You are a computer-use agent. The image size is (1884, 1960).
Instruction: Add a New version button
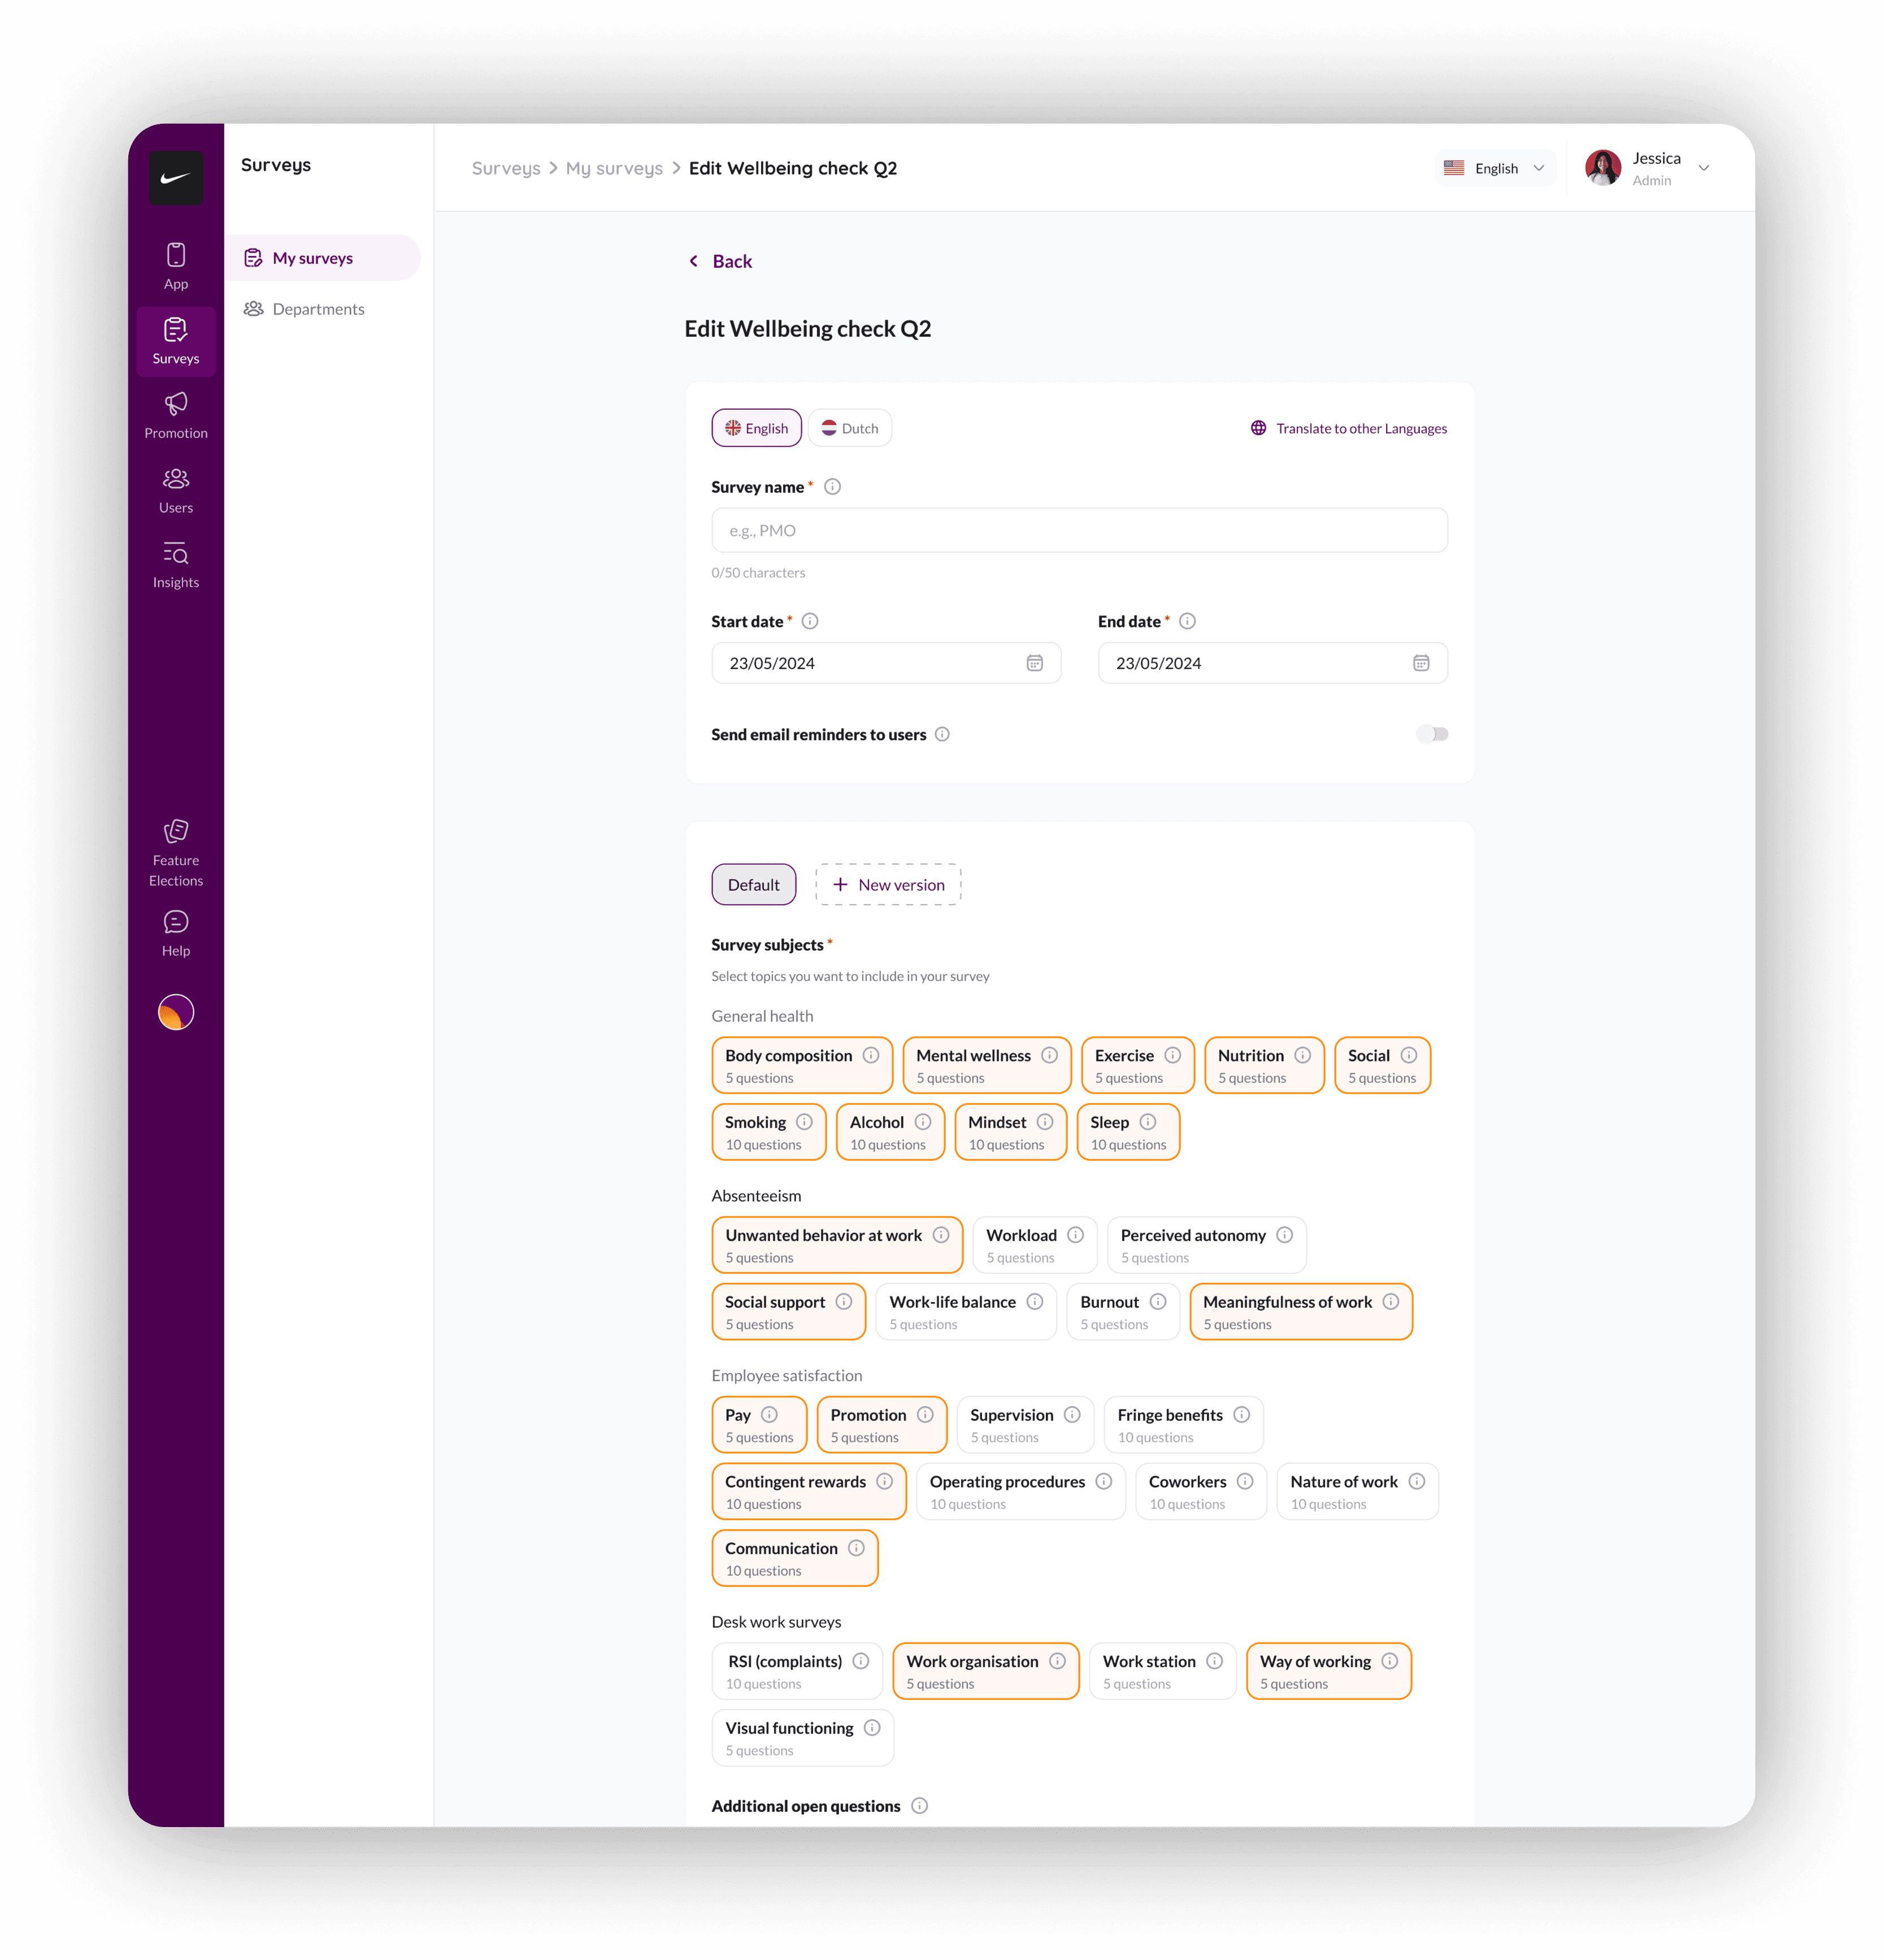[x=887, y=884]
